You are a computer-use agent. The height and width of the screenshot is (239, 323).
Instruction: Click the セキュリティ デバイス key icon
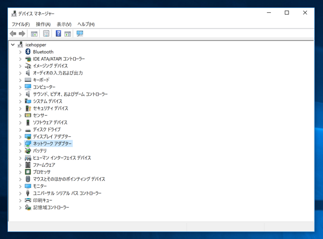coord(28,108)
